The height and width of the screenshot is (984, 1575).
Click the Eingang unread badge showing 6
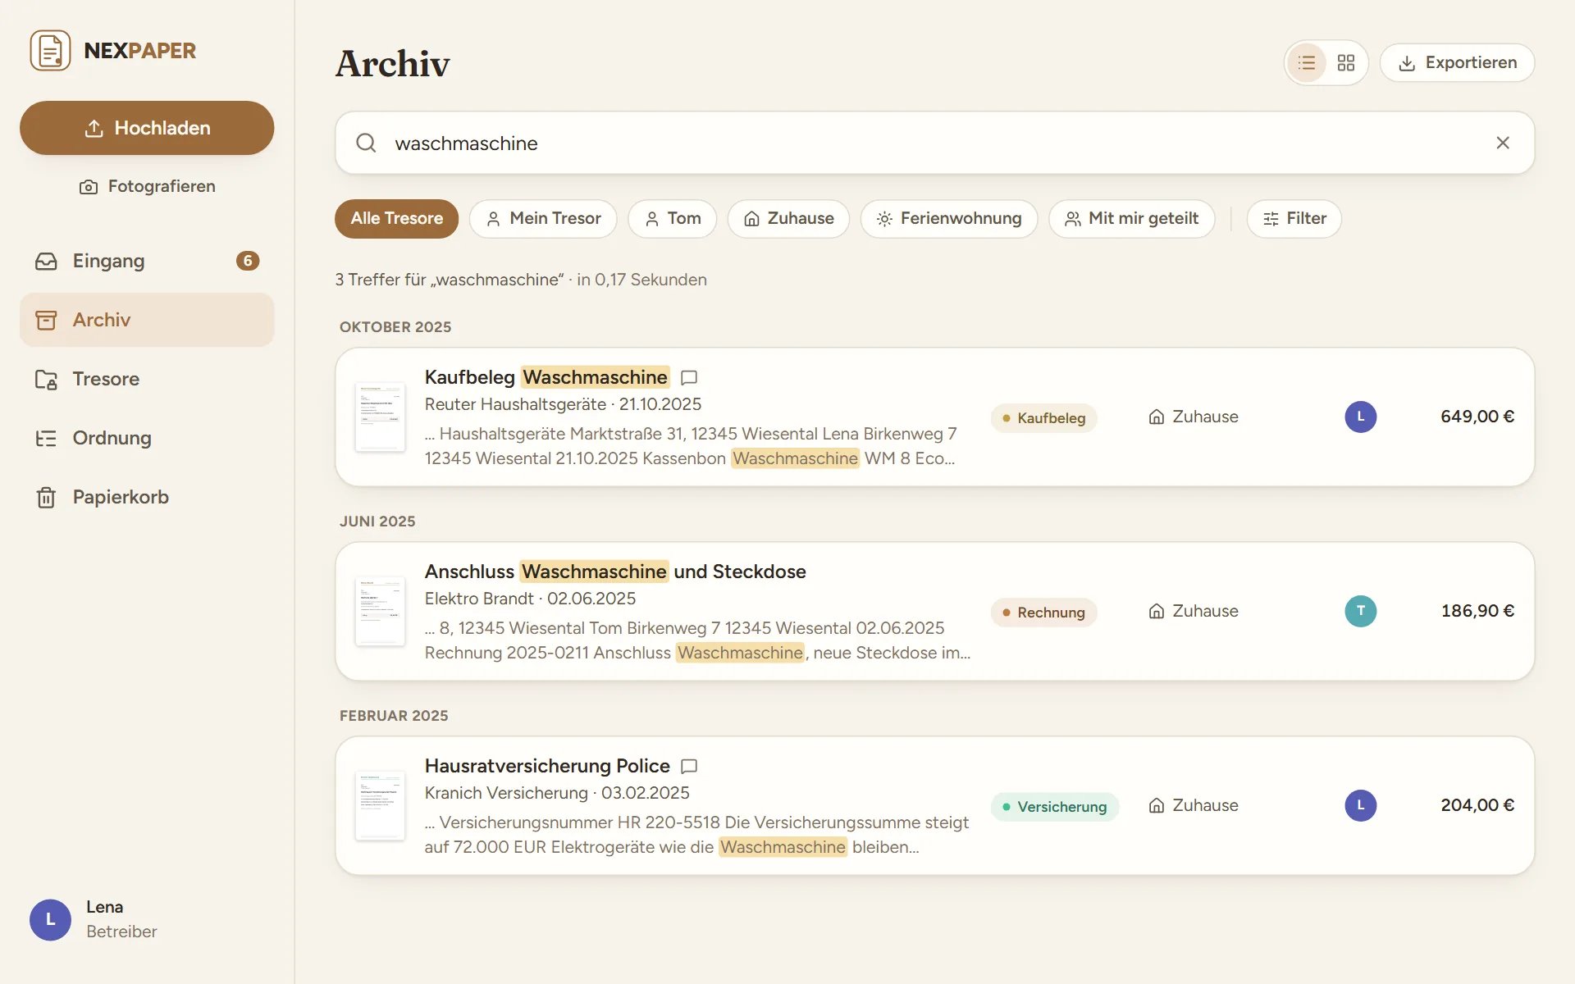coord(248,261)
